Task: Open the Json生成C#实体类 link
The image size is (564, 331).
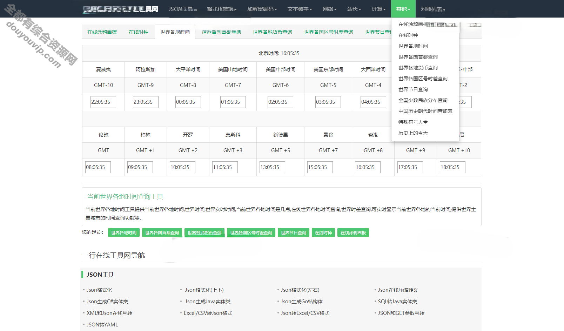Action: pos(107,302)
